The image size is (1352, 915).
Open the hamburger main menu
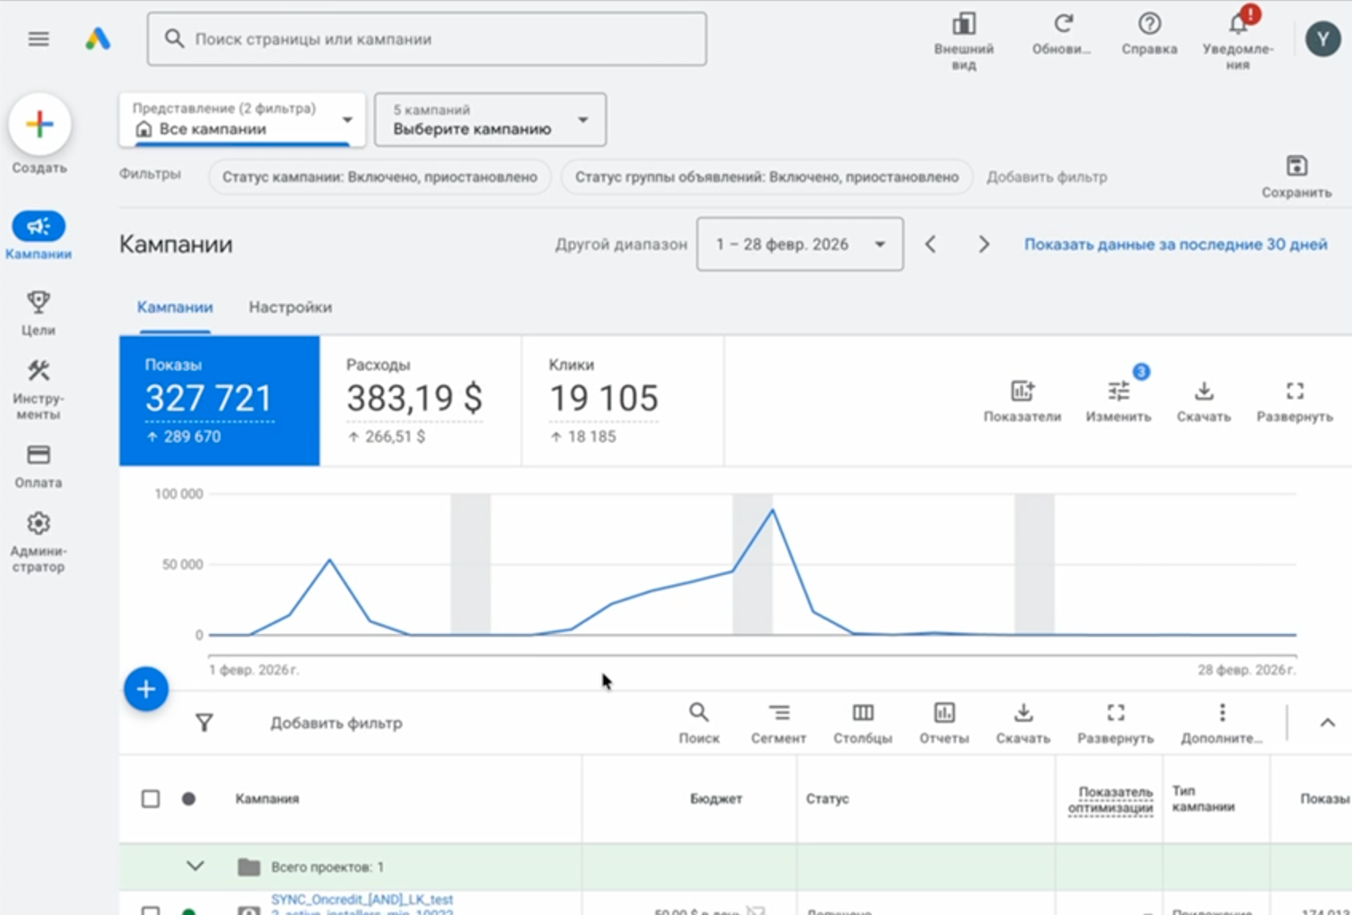point(38,39)
